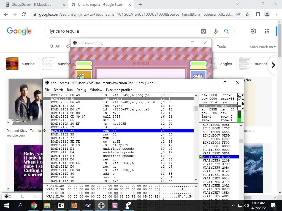Screen dimensions: 282x211
Task: Open File Explorer from the taskbar
Action: pos(47,206)
